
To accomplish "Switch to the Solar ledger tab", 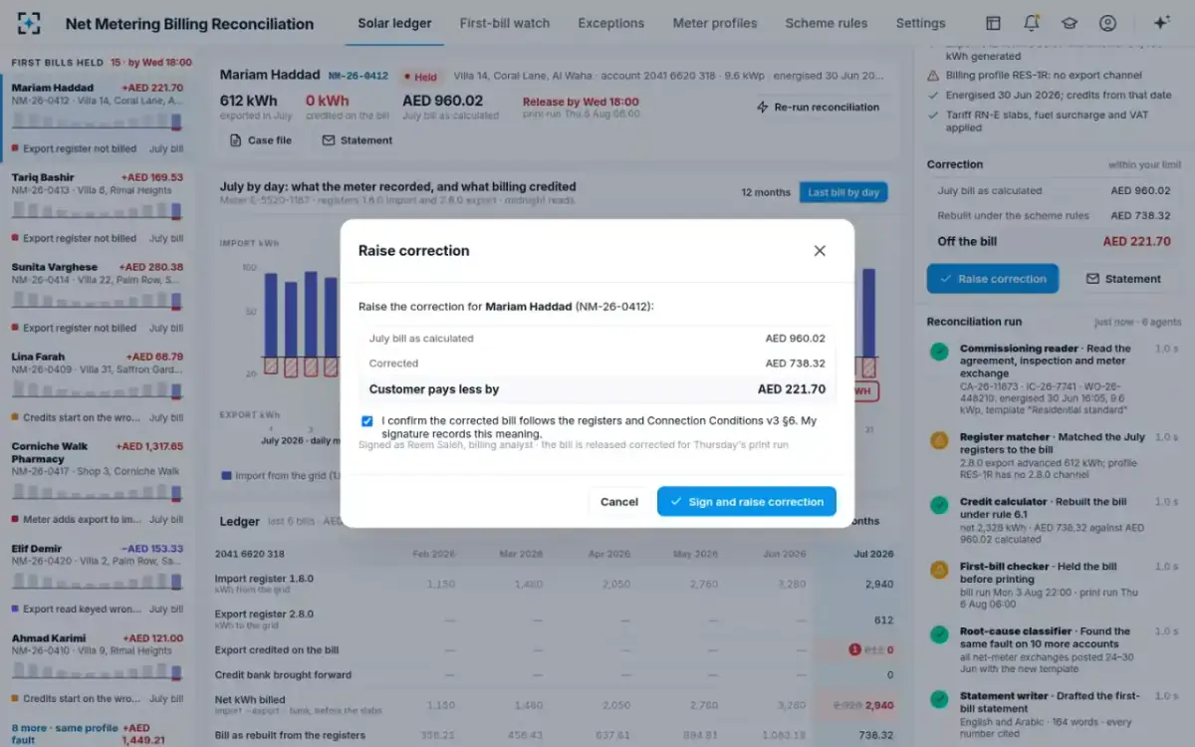I will [395, 23].
